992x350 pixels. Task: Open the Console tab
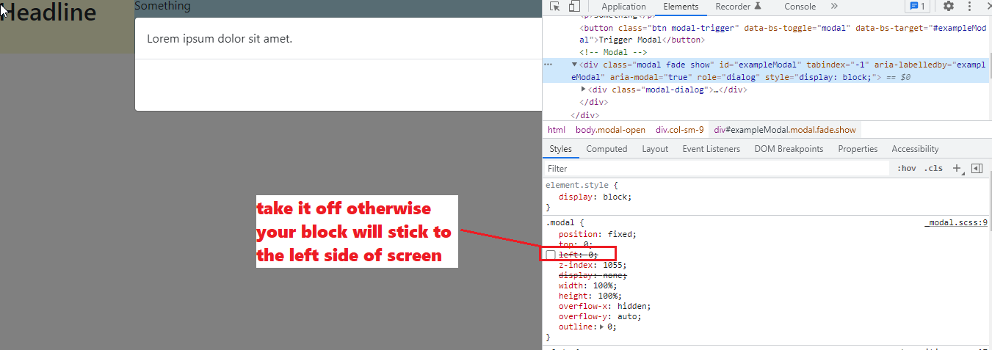pyautogui.click(x=800, y=7)
